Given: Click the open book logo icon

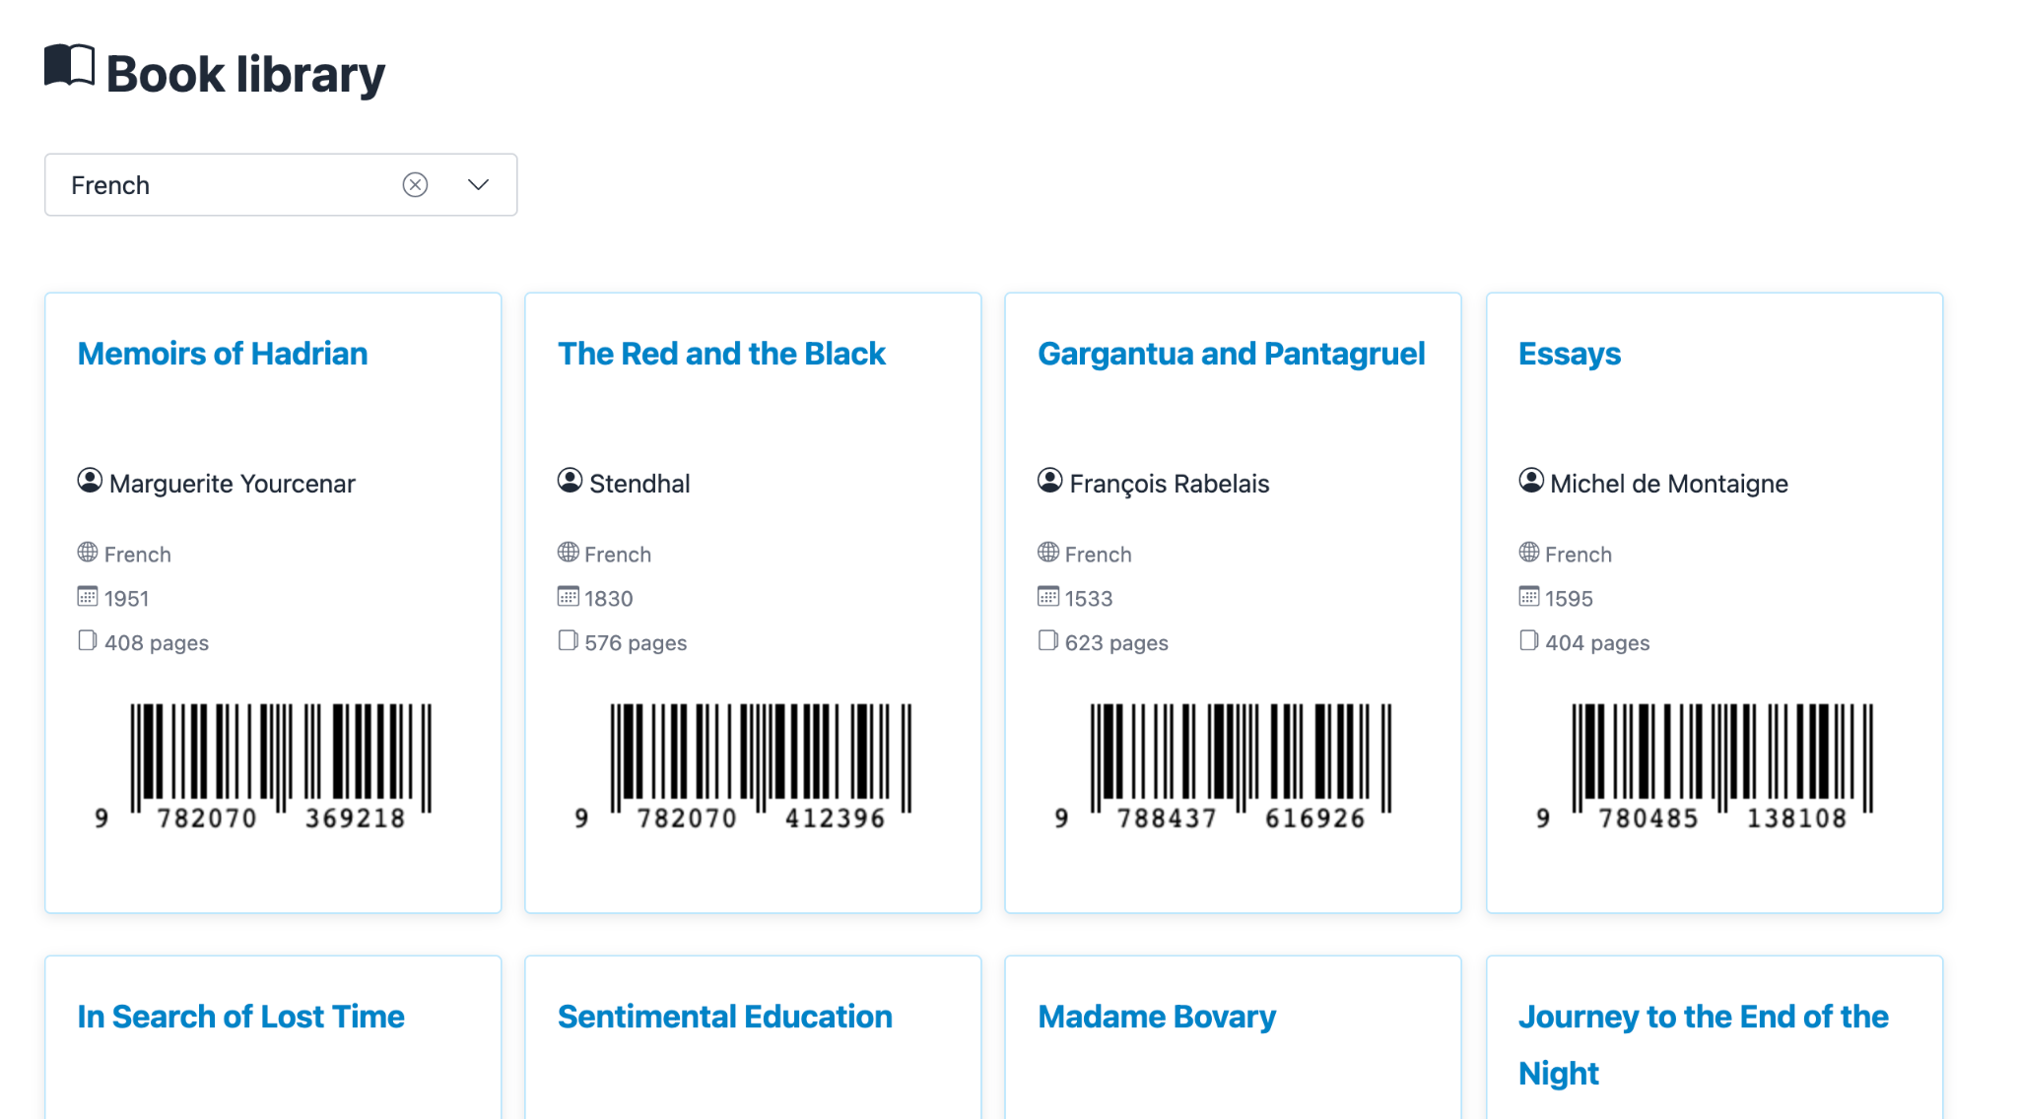Looking at the screenshot, I should (69, 66).
